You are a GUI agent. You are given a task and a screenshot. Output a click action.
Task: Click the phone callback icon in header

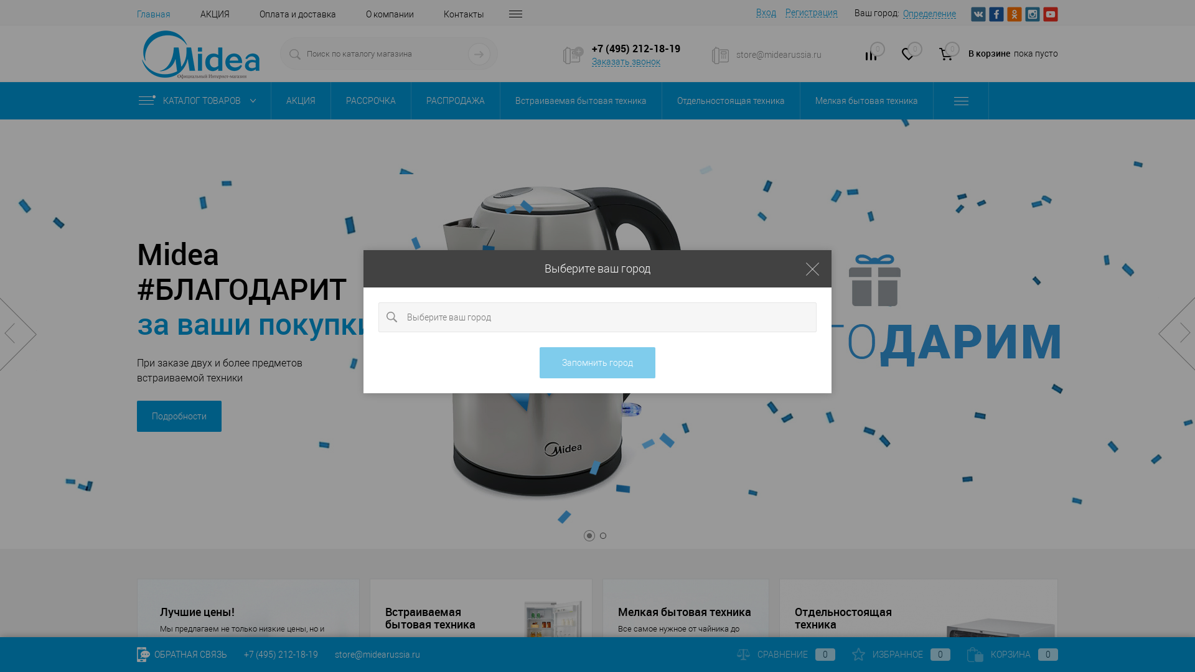click(573, 55)
